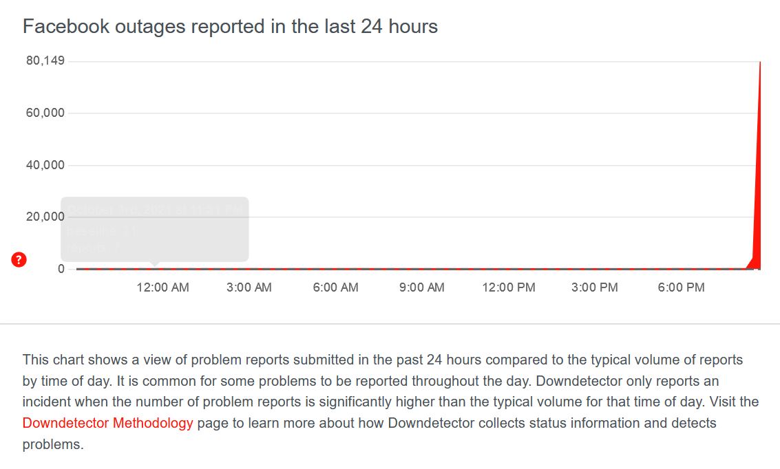780x469 pixels.
Task: Click the 20,000 y-axis label
Action: point(45,217)
